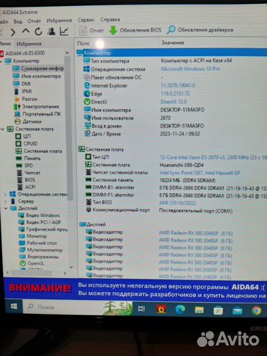Click the Отчёт report toolbar button
Image resolution: width=267 pixels, height=356 pixels.
[92, 30]
